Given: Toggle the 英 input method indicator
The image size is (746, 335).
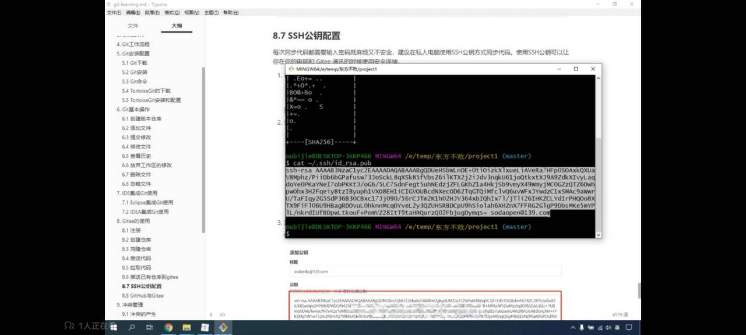Looking at the screenshot, I should click(617, 327).
